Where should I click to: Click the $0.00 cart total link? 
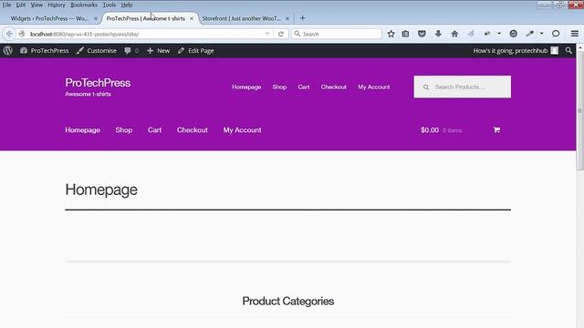[430, 130]
